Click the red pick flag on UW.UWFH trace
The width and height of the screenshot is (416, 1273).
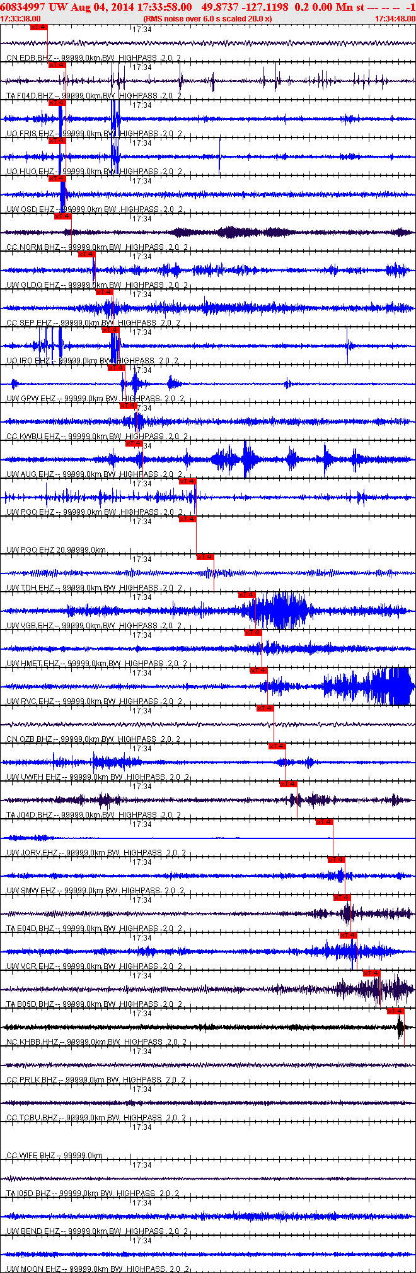277,746
